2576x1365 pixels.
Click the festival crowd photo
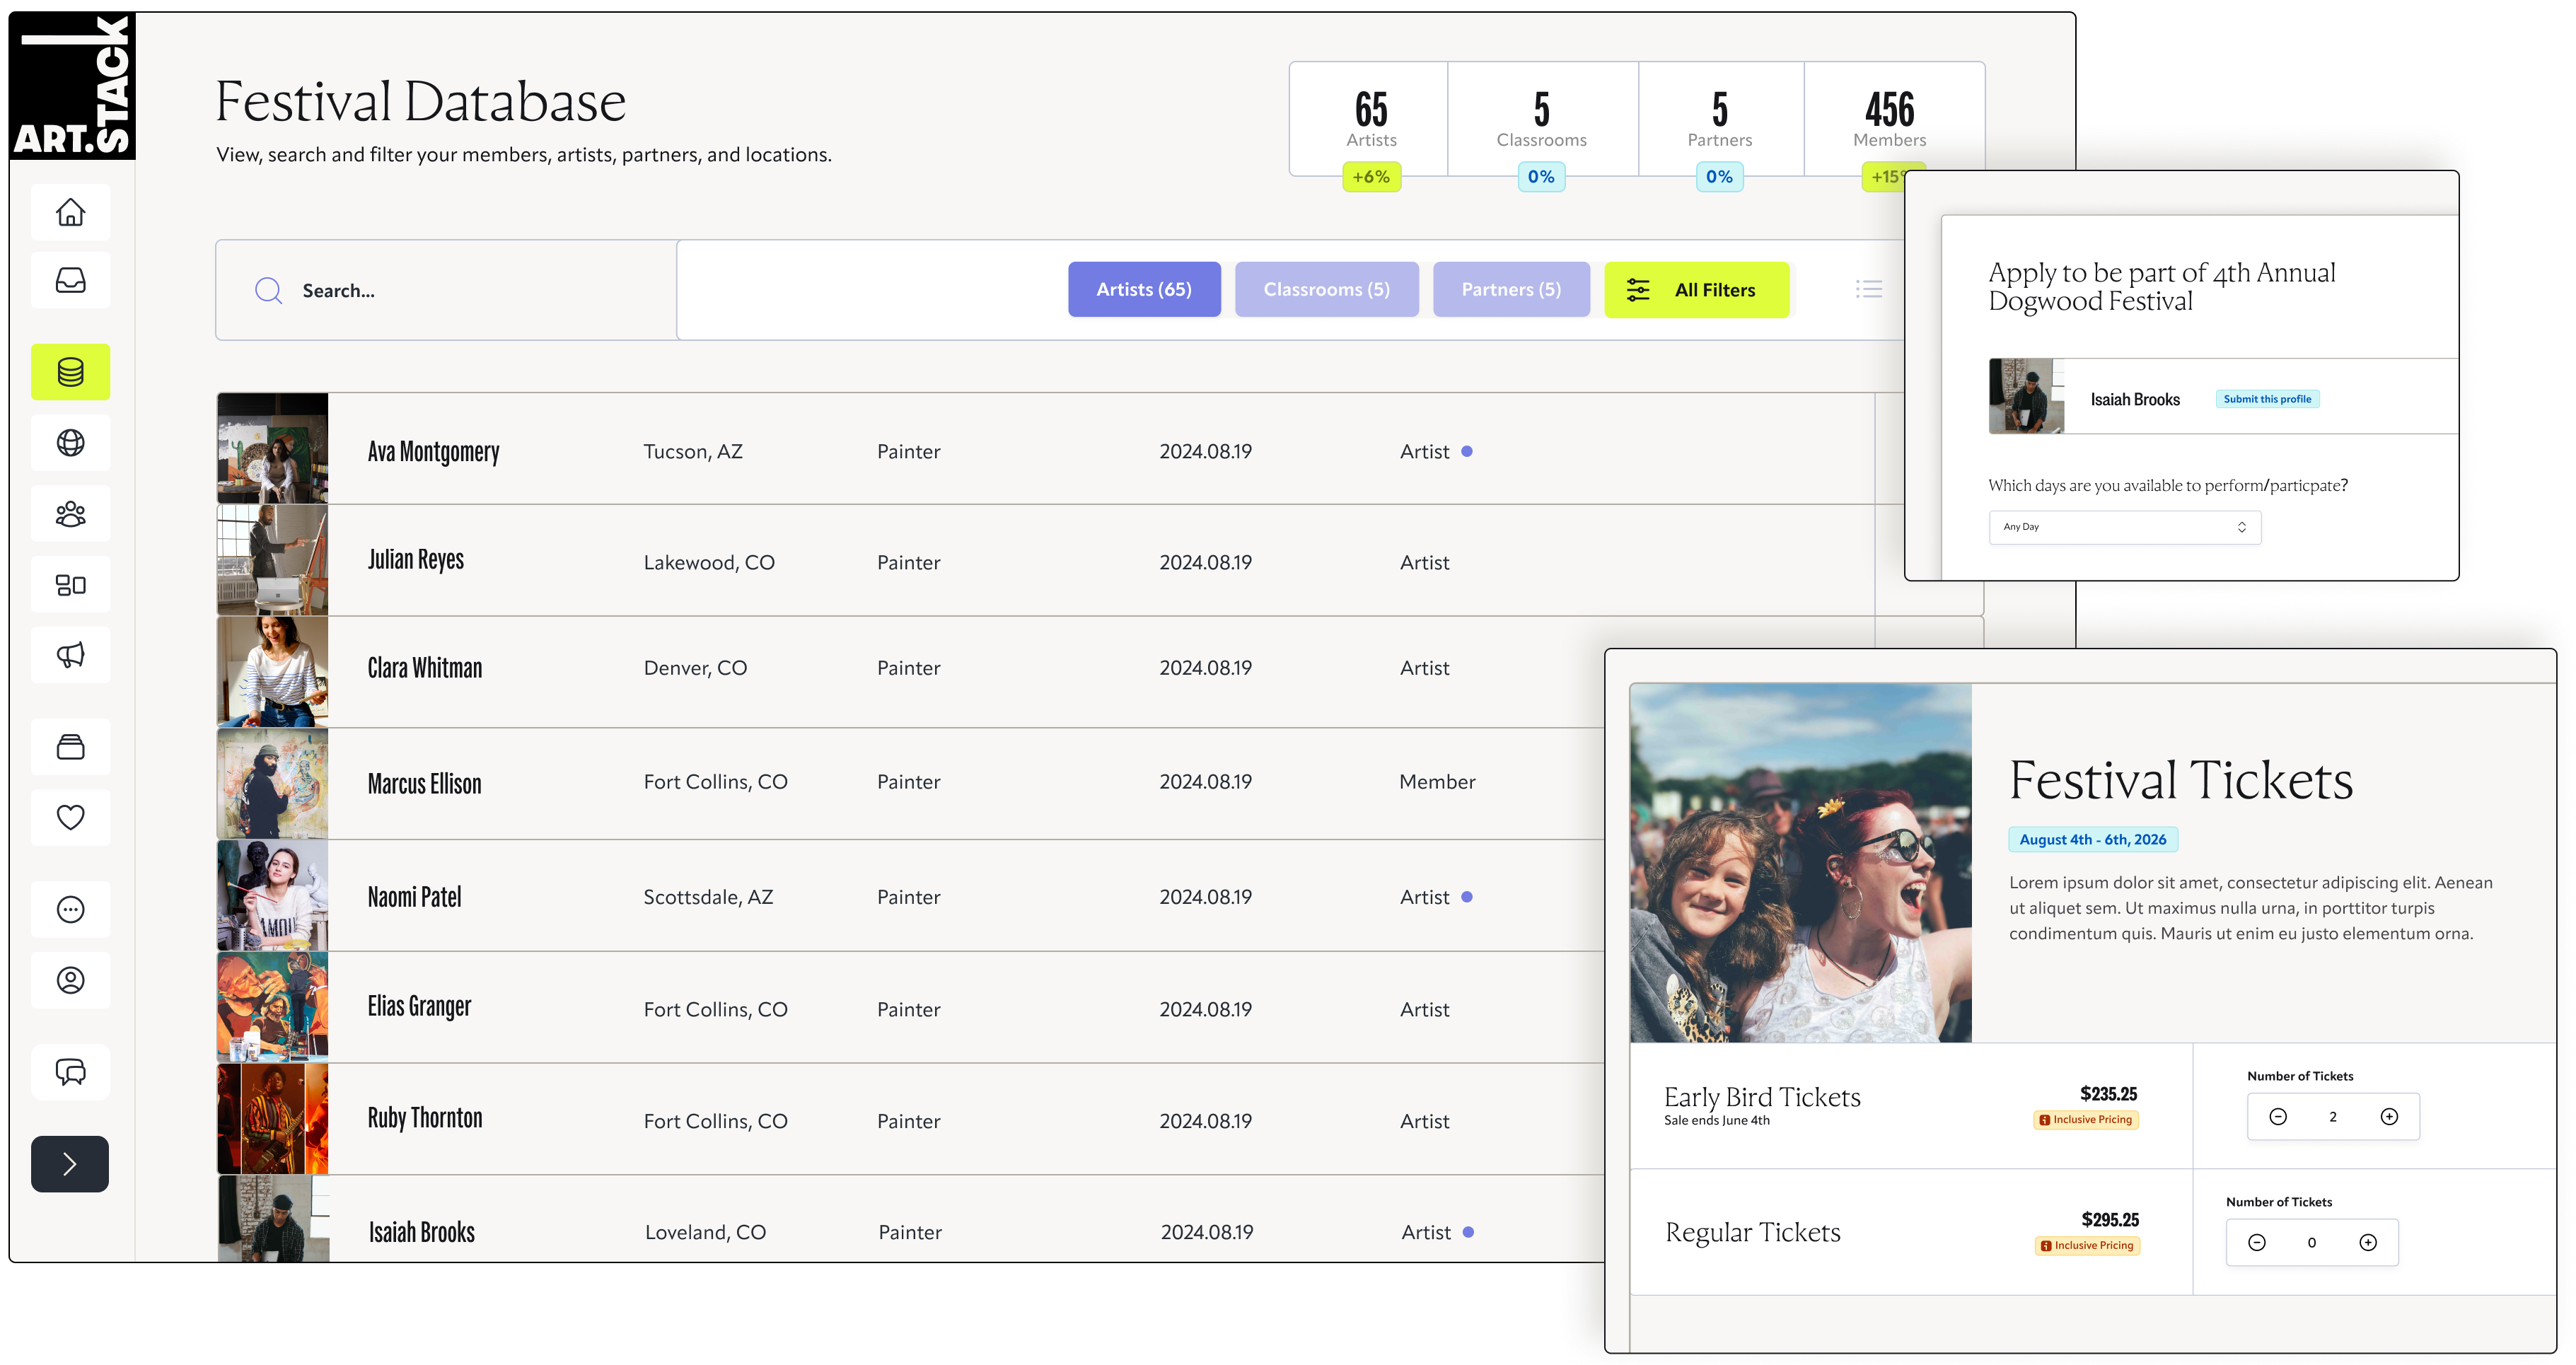pyautogui.click(x=1801, y=863)
